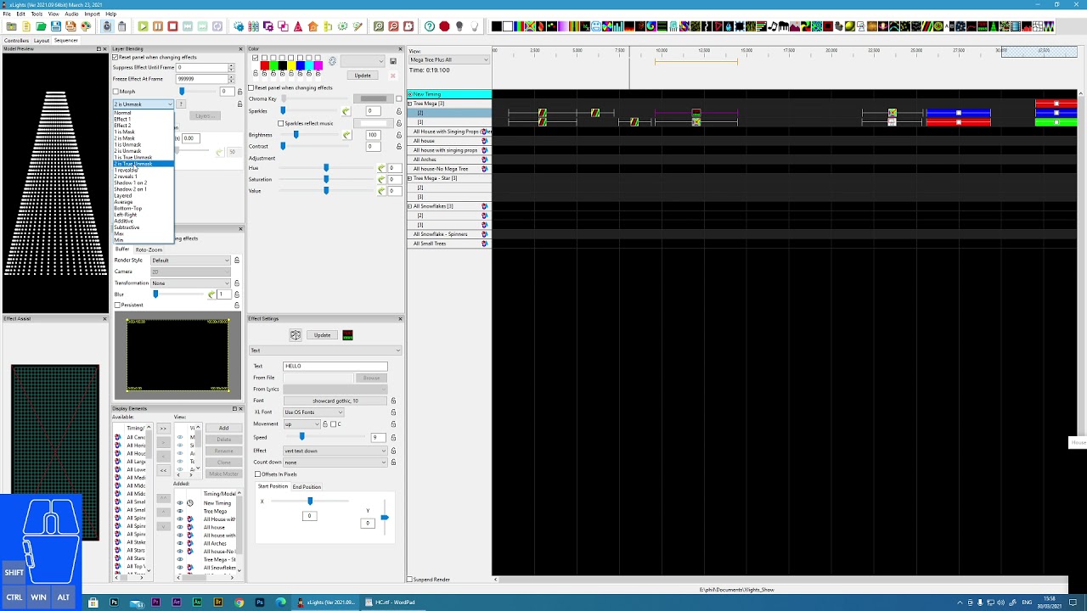The height and width of the screenshot is (611, 1087).
Task: Adjust the Speed slider handle
Action: [x=301, y=437]
